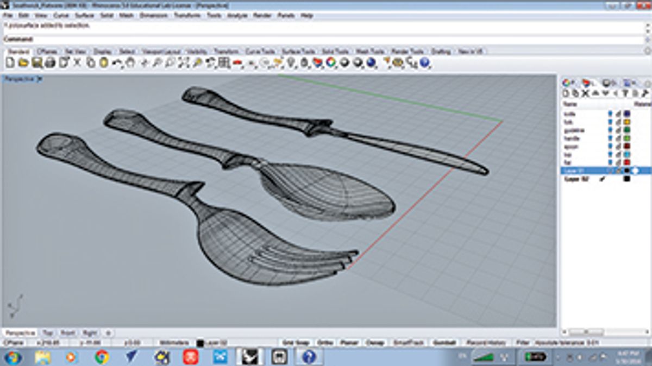Open the Perspective viewport title dropdown arrow
The width and height of the screenshot is (652, 366).
pyautogui.click(x=40, y=79)
